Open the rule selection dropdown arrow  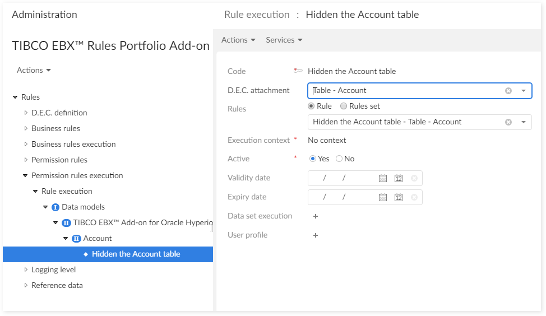pos(524,122)
